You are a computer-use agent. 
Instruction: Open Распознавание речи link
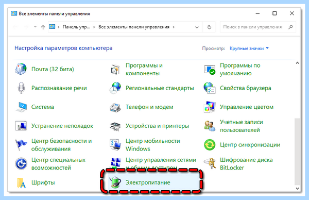(x=59, y=88)
